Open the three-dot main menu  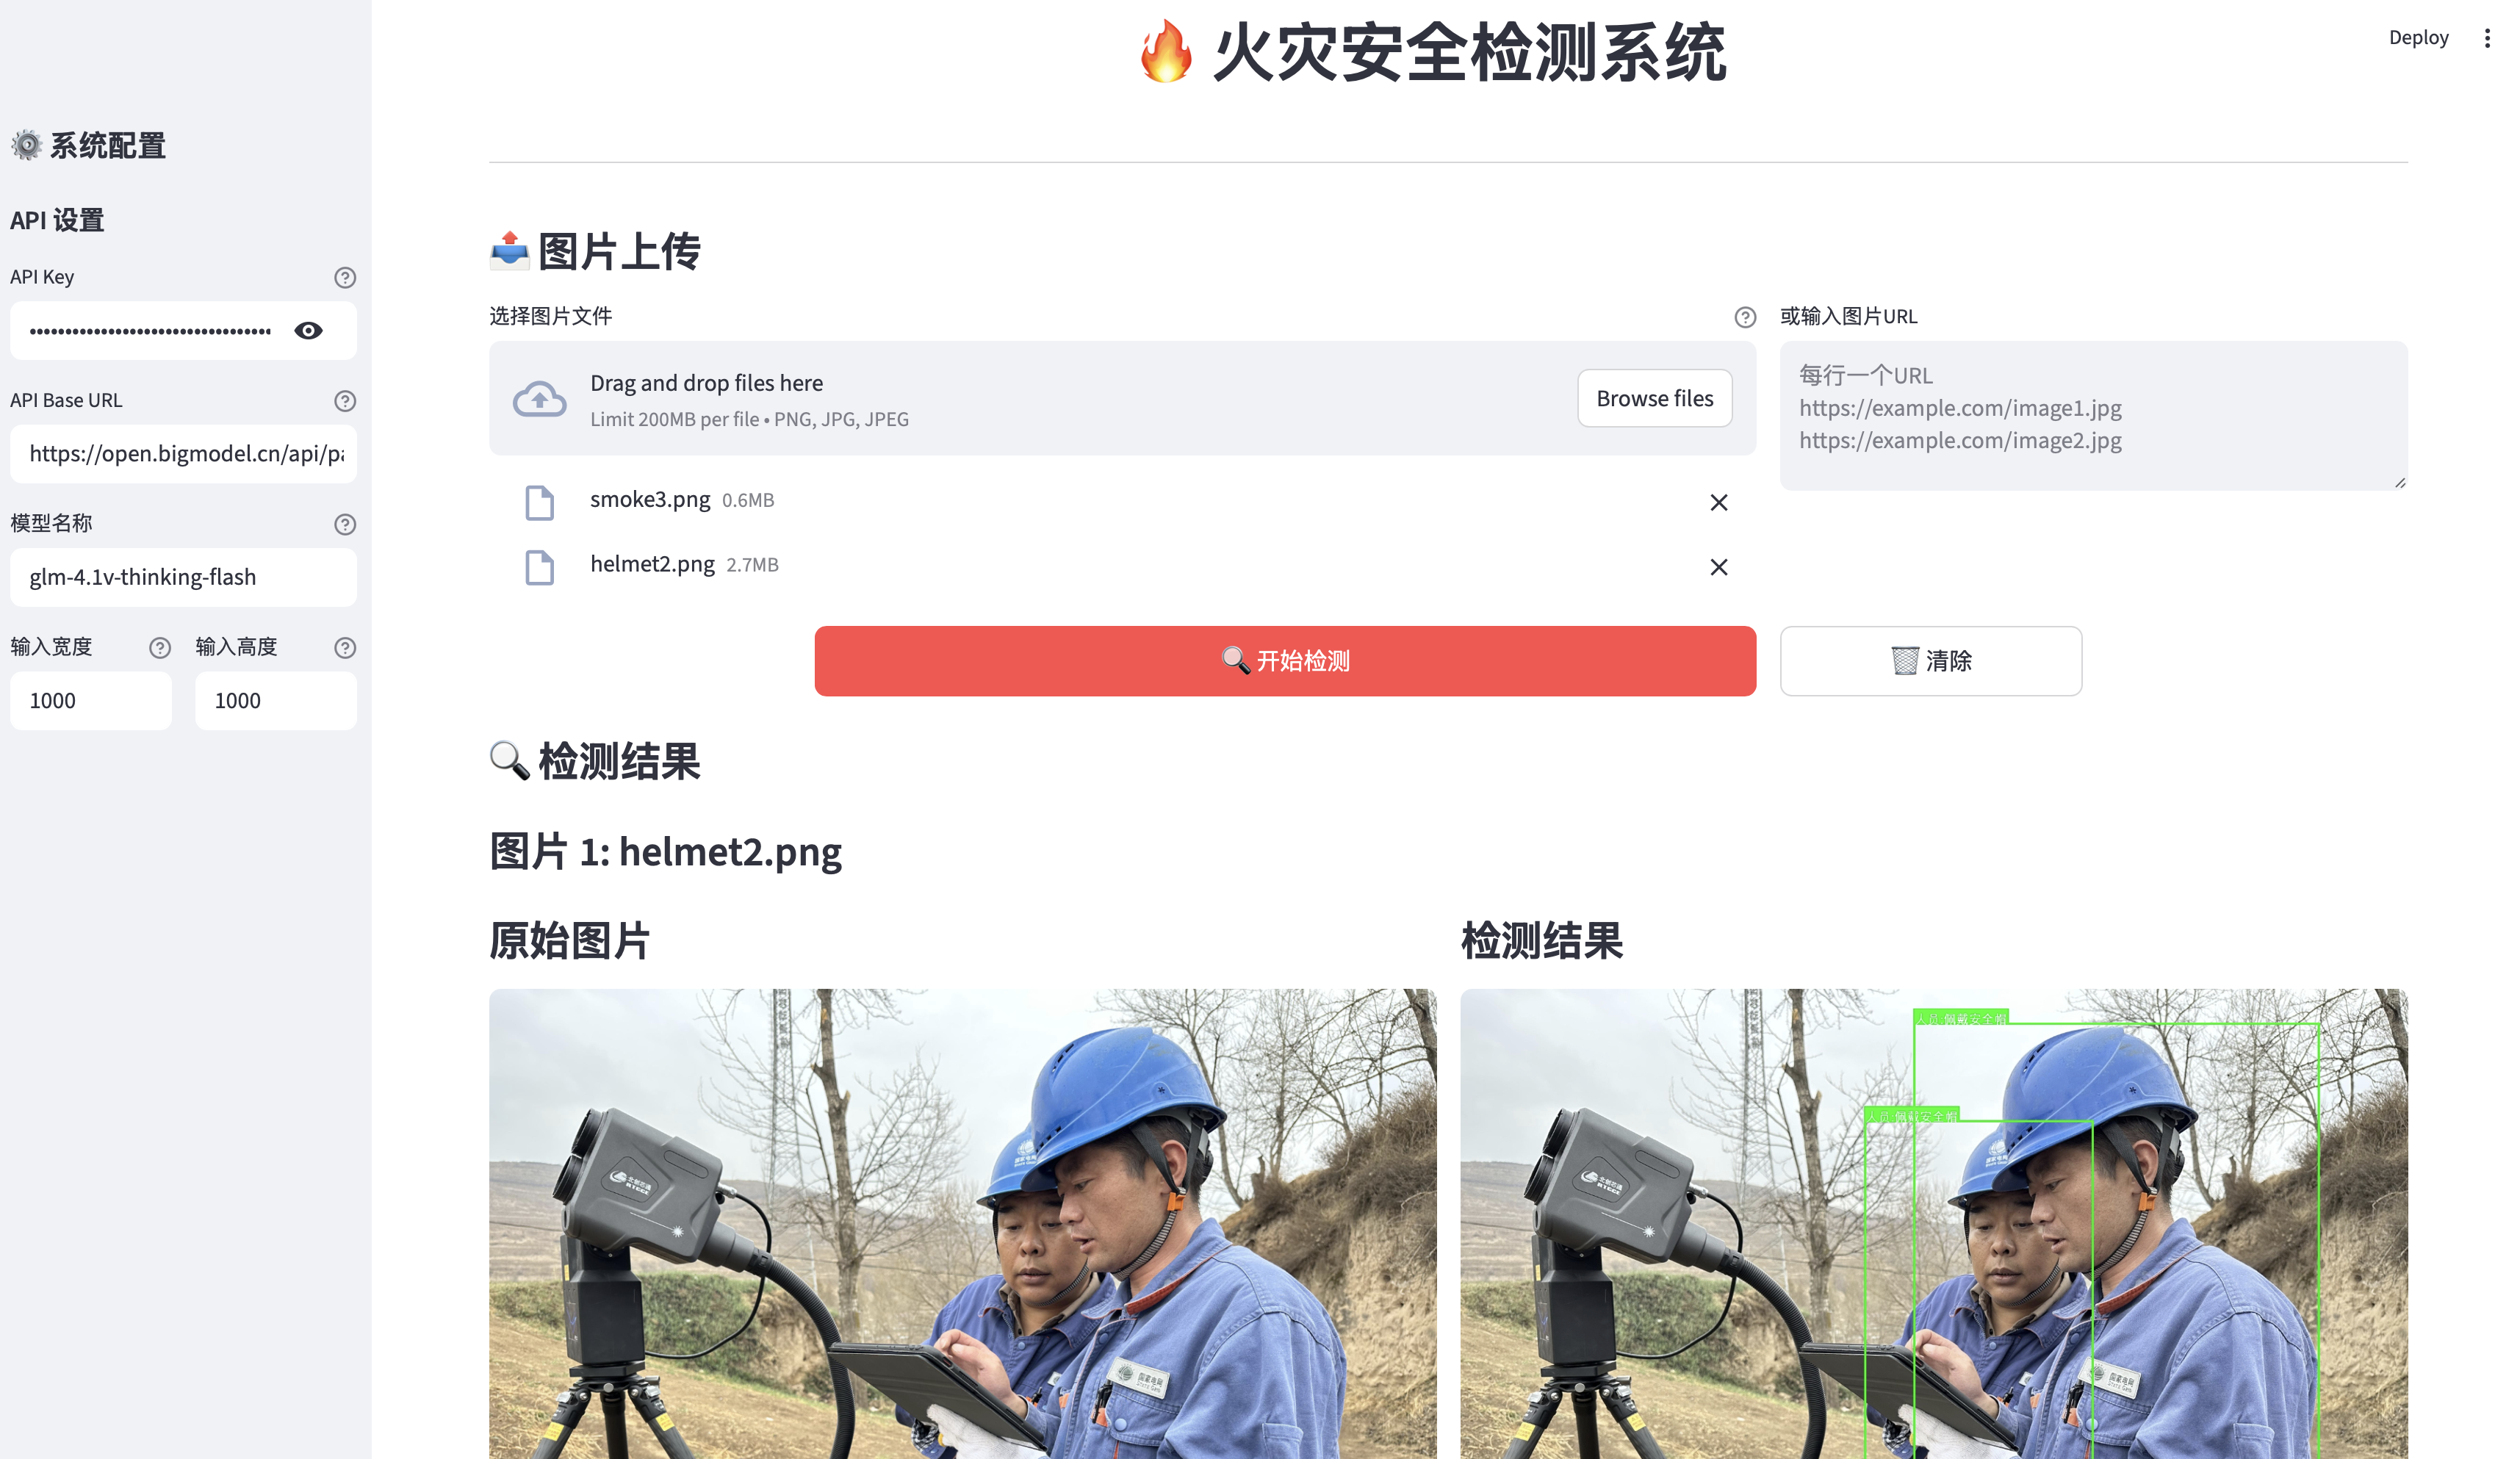2486,38
